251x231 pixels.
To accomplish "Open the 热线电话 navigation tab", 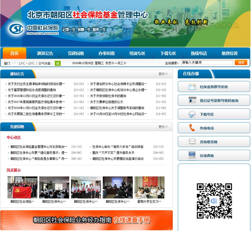I will point(199,53).
